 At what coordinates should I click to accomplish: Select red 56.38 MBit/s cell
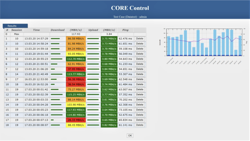click(x=76, y=79)
